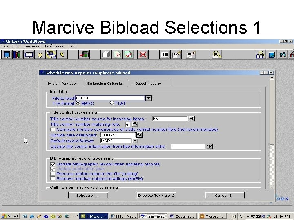The width and height of the screenshot is (294, 220).
Task: Click the person with books icon
Action: point(260,55)
